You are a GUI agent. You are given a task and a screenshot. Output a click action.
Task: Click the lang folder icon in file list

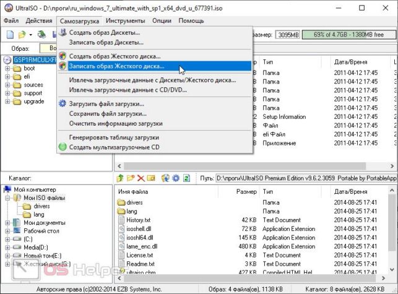pos(122,211)
